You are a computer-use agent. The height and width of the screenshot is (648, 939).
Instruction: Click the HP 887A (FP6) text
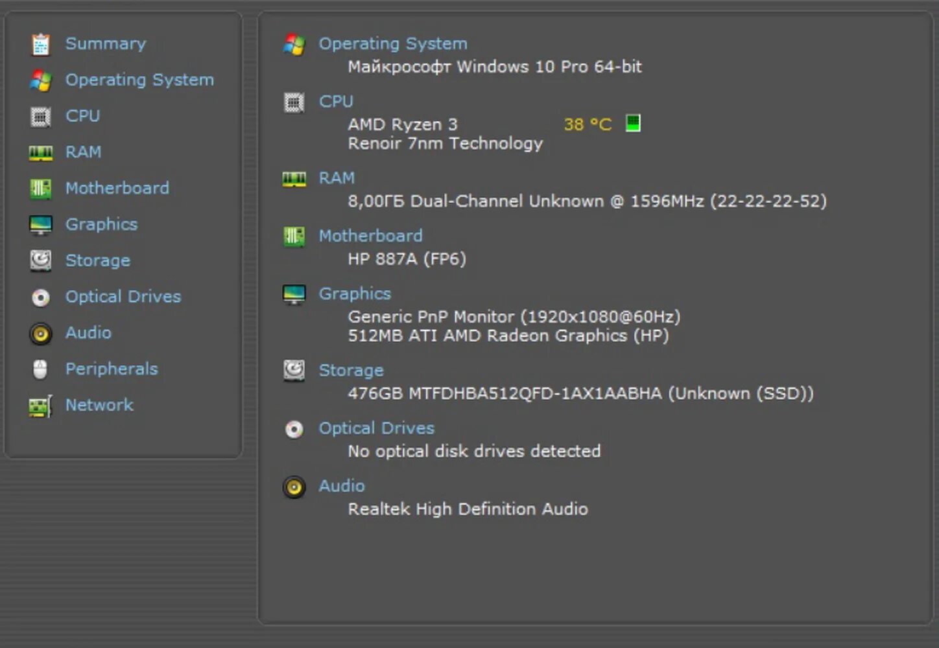point(407,259)
